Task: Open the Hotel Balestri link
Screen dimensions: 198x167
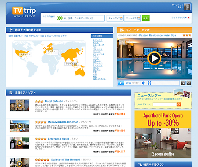Action: point(54,101)
